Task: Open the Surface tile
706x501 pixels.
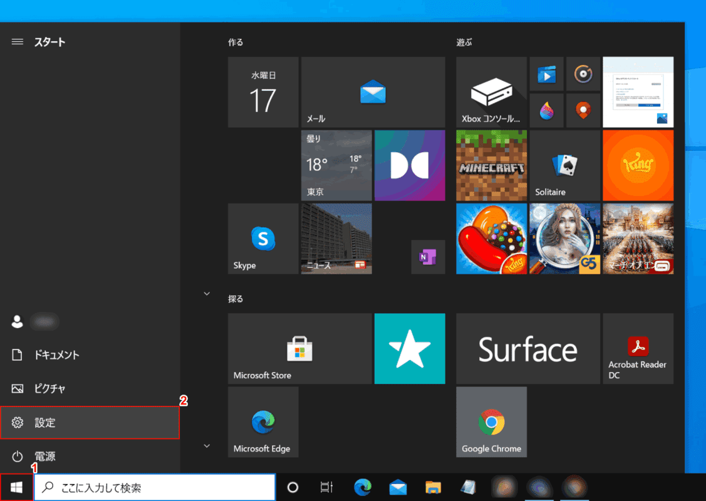Action: [x=528, y=348]
